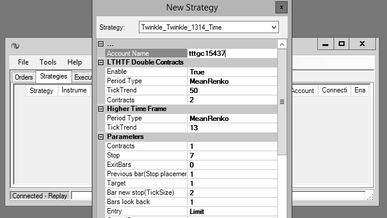387x218 pixels.
Task: Select the Enable value True field
Action: click(x=232, y=72)
